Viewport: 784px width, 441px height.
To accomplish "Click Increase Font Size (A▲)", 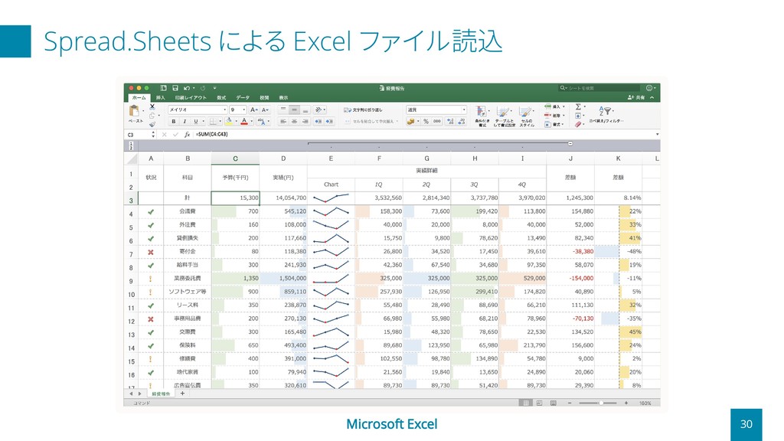I will click(254, 109).
